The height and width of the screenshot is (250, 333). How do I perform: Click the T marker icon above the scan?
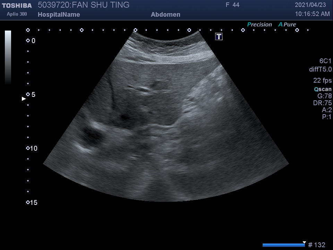[219, 36]
